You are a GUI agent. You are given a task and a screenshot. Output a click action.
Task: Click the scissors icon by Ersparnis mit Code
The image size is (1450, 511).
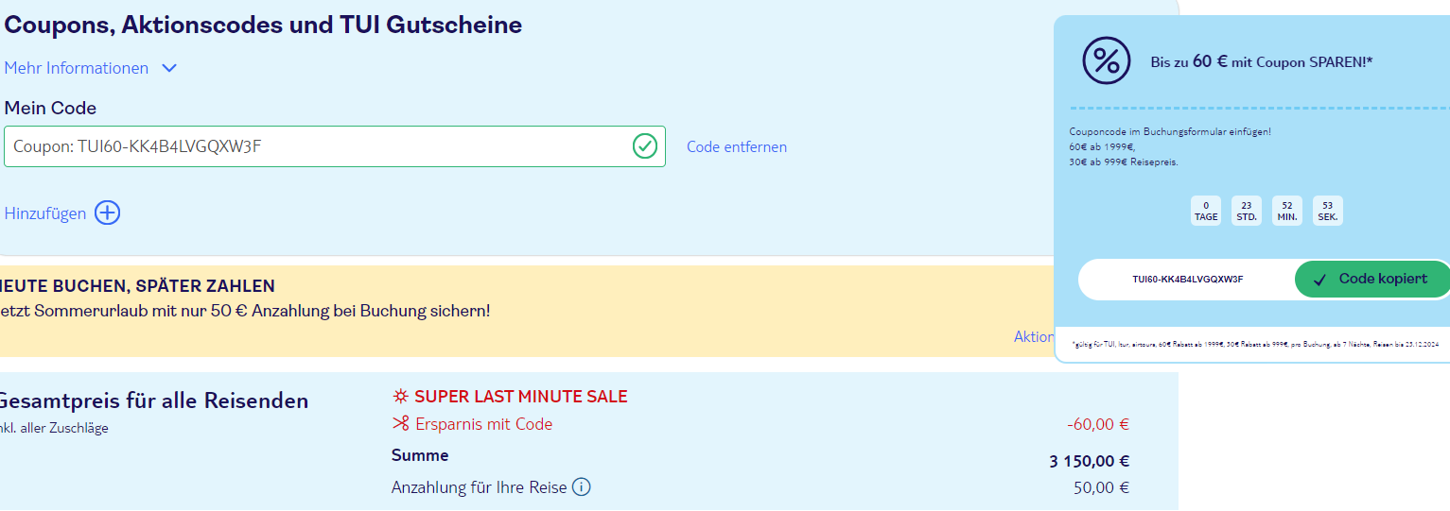[401, 424]
